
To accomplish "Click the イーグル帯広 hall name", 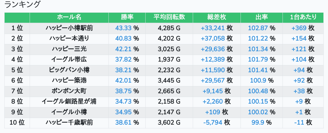I will click(69, 60).
